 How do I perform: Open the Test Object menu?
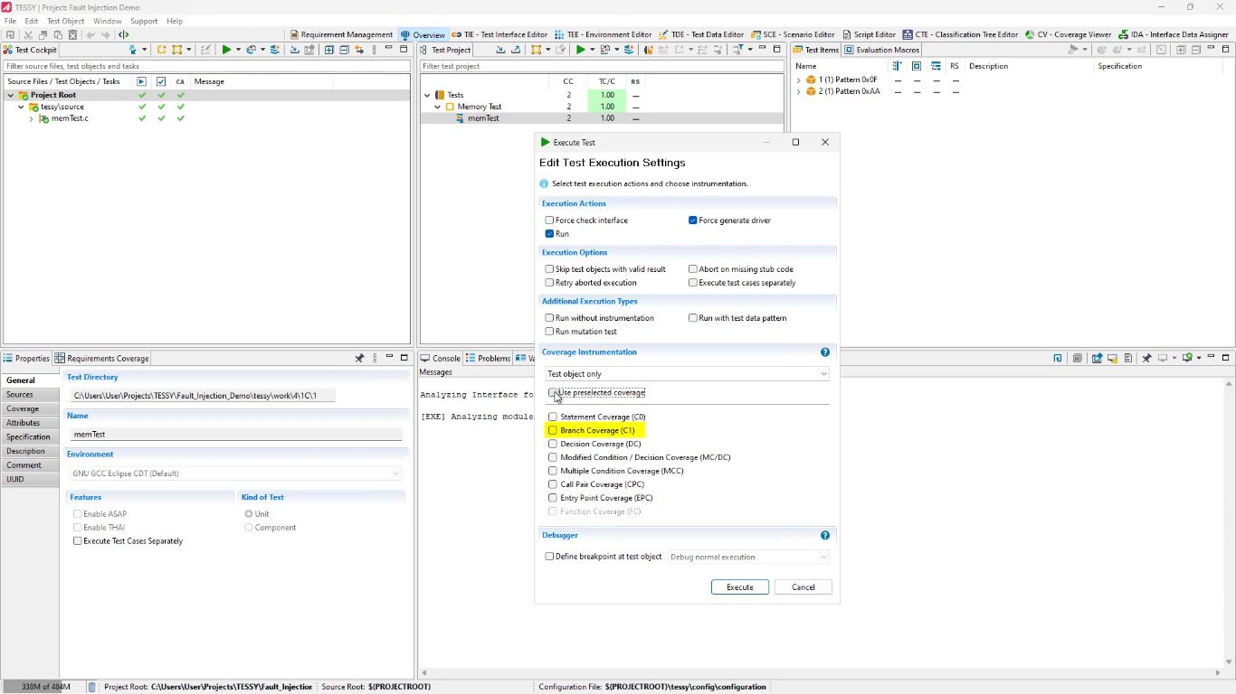tap(65, 21)
